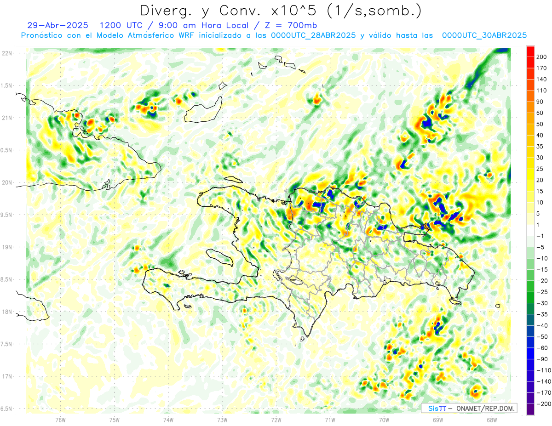This screenshot has height=426, width=552.
Task: Click the '71W' longitude label
Action: click(330, 420)
